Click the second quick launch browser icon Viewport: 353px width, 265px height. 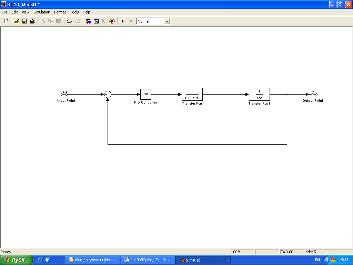click(x=48, y=260)
